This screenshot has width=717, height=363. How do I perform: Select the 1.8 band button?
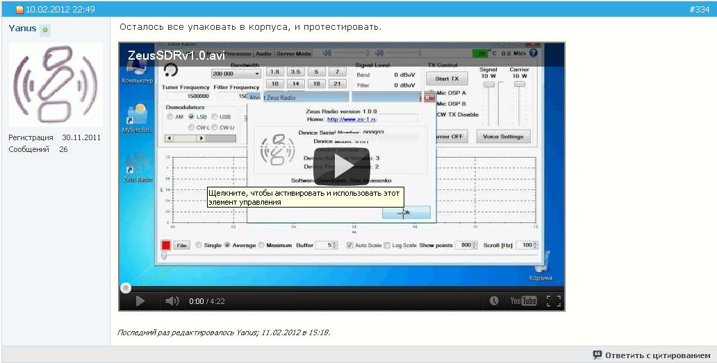(x=274, y=72)
